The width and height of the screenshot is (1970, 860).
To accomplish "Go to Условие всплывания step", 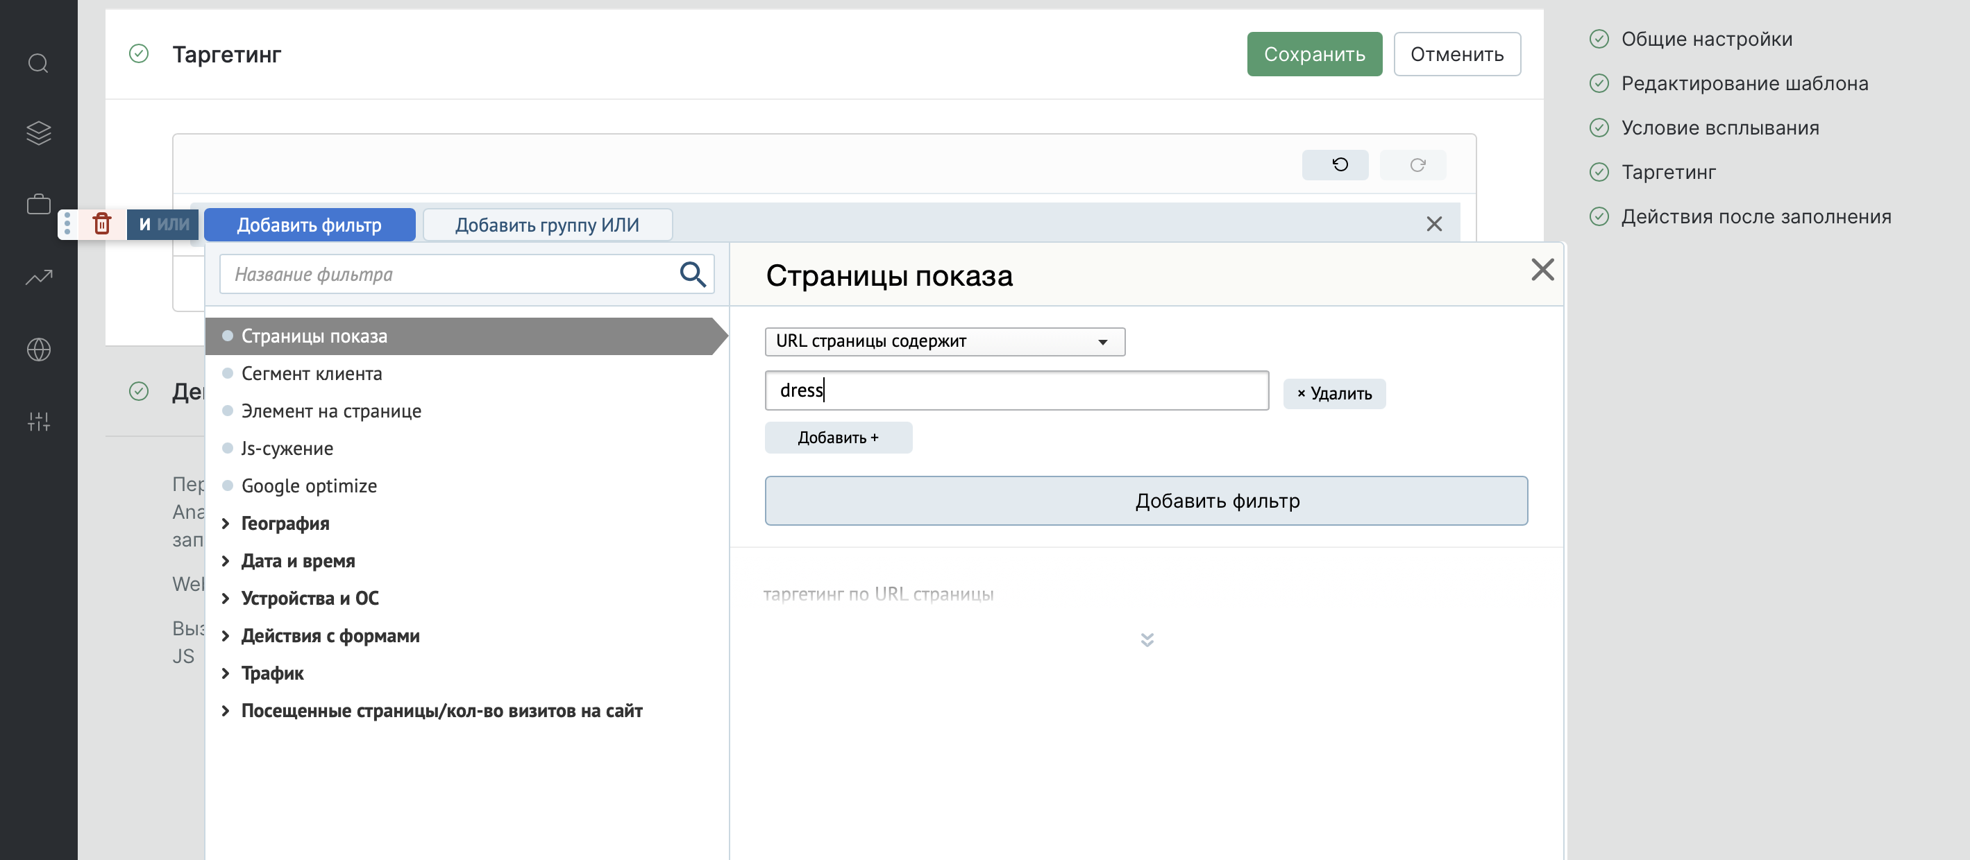I will pos(1719,128).
